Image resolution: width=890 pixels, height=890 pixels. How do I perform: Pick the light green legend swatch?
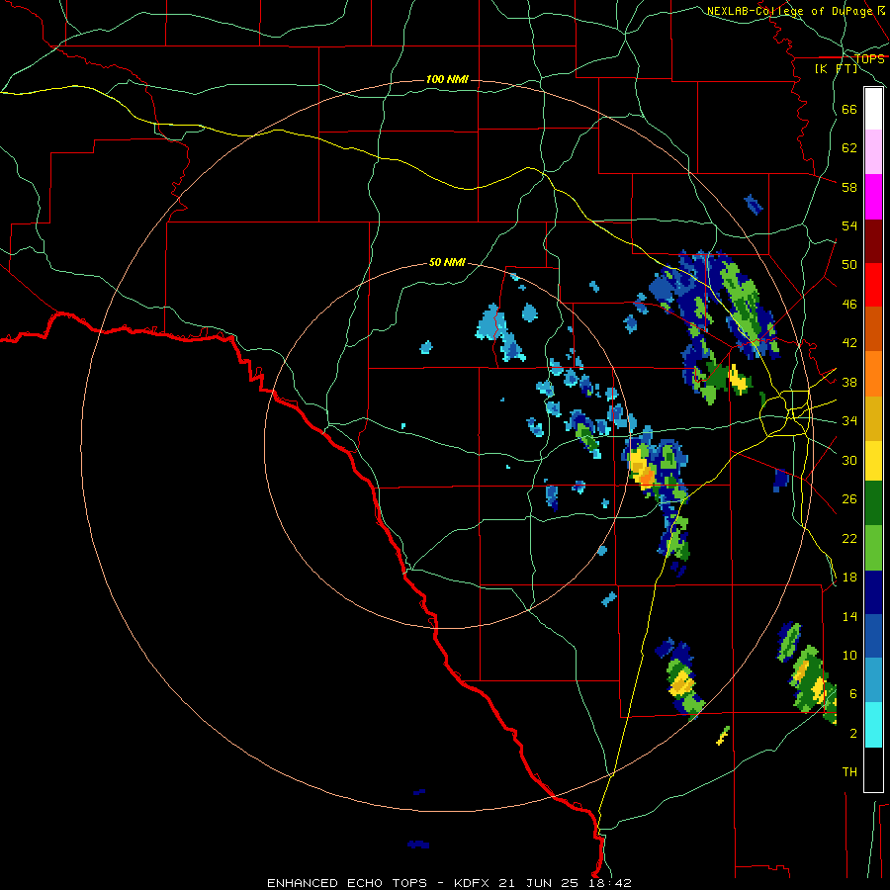click(873, 548)
